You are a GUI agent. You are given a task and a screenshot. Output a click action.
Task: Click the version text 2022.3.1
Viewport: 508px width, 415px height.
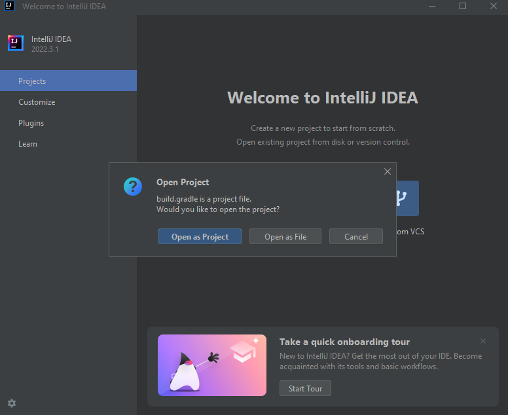(45, 49)
